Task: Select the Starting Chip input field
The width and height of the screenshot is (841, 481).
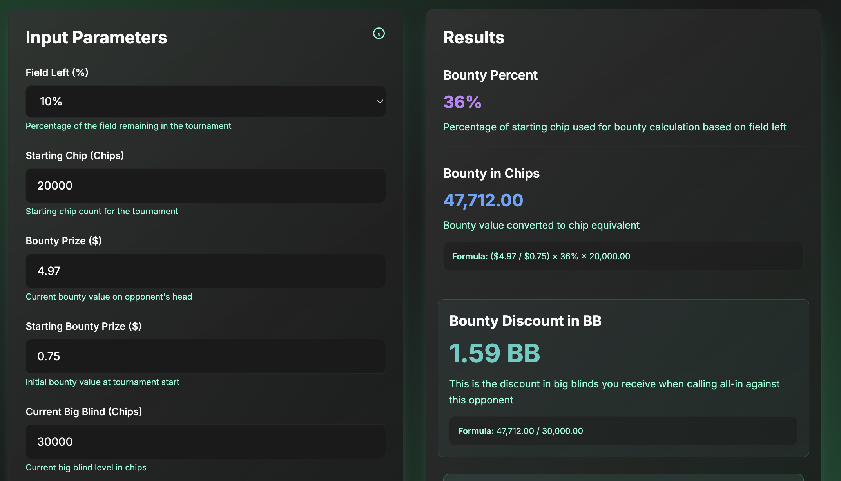Action: [205, 186]
